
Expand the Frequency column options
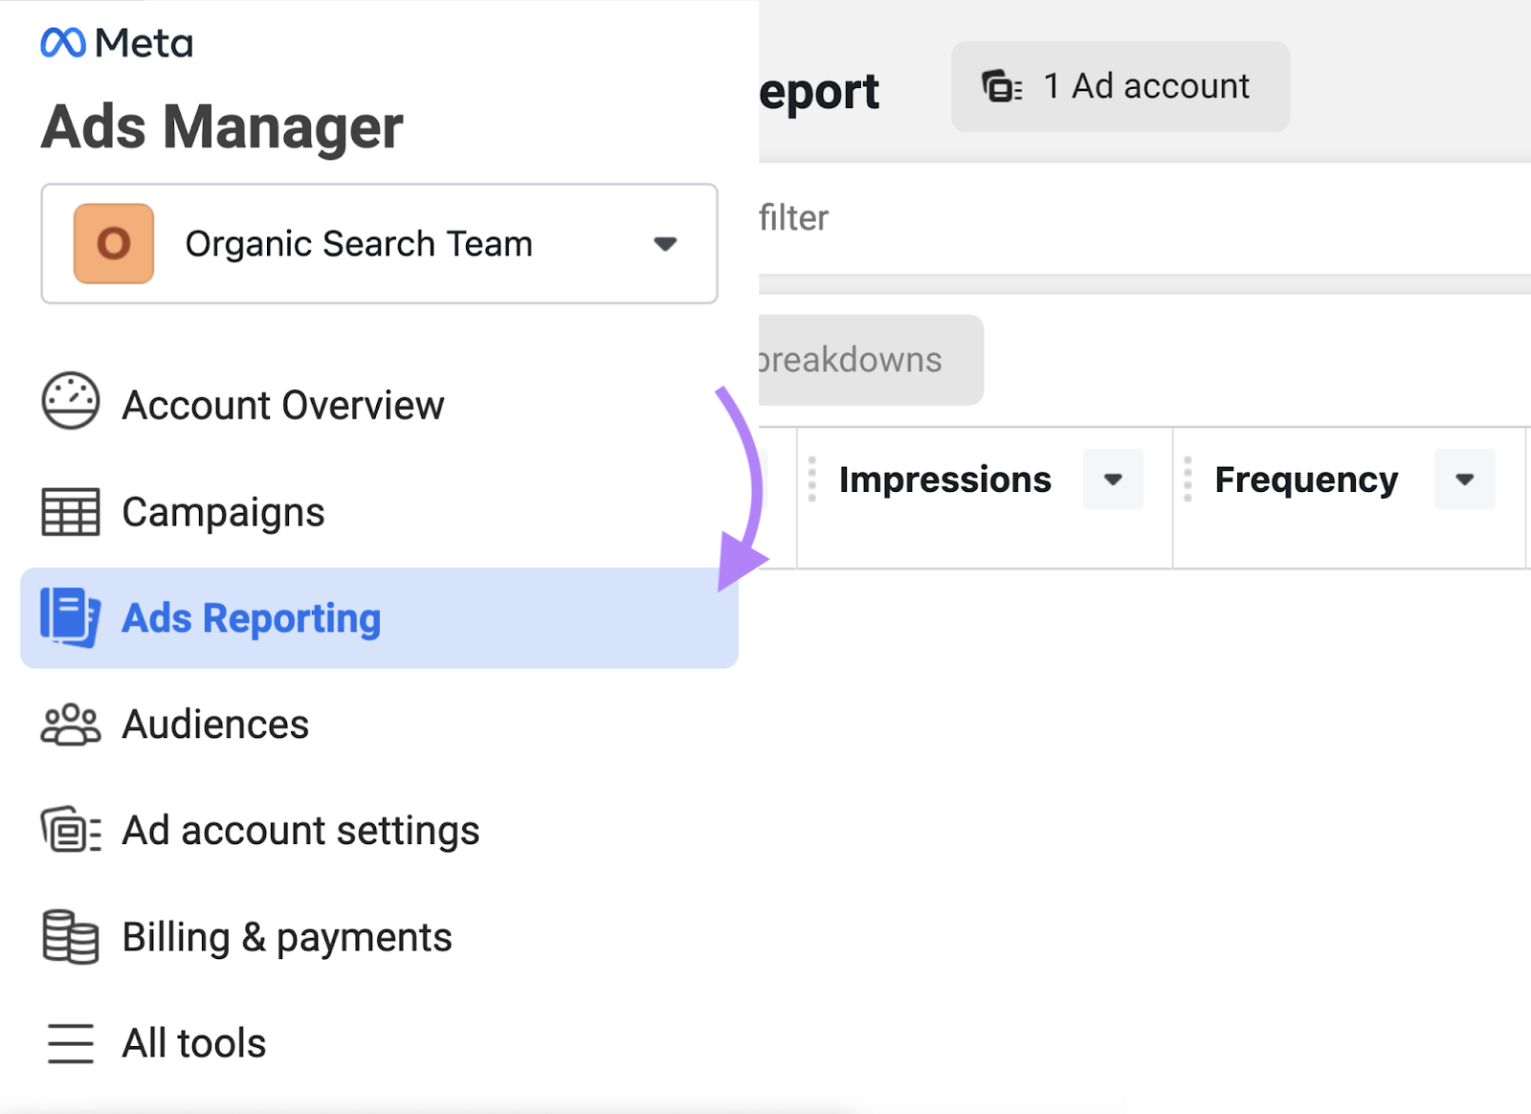tap(1463, 479)
